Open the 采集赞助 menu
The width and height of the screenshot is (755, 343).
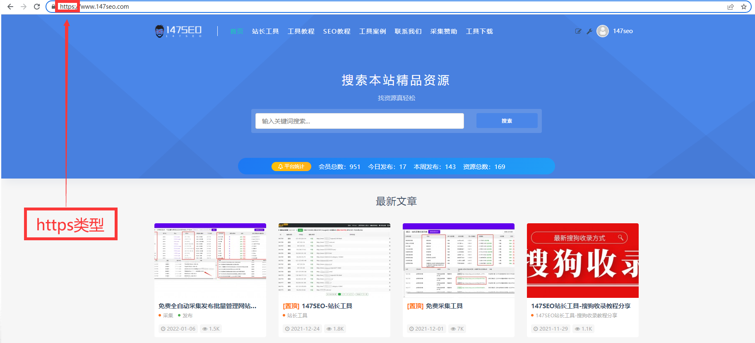pos(444,31)
